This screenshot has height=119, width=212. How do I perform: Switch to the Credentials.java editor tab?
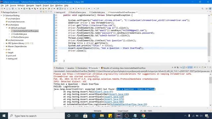tap(97, 12)
